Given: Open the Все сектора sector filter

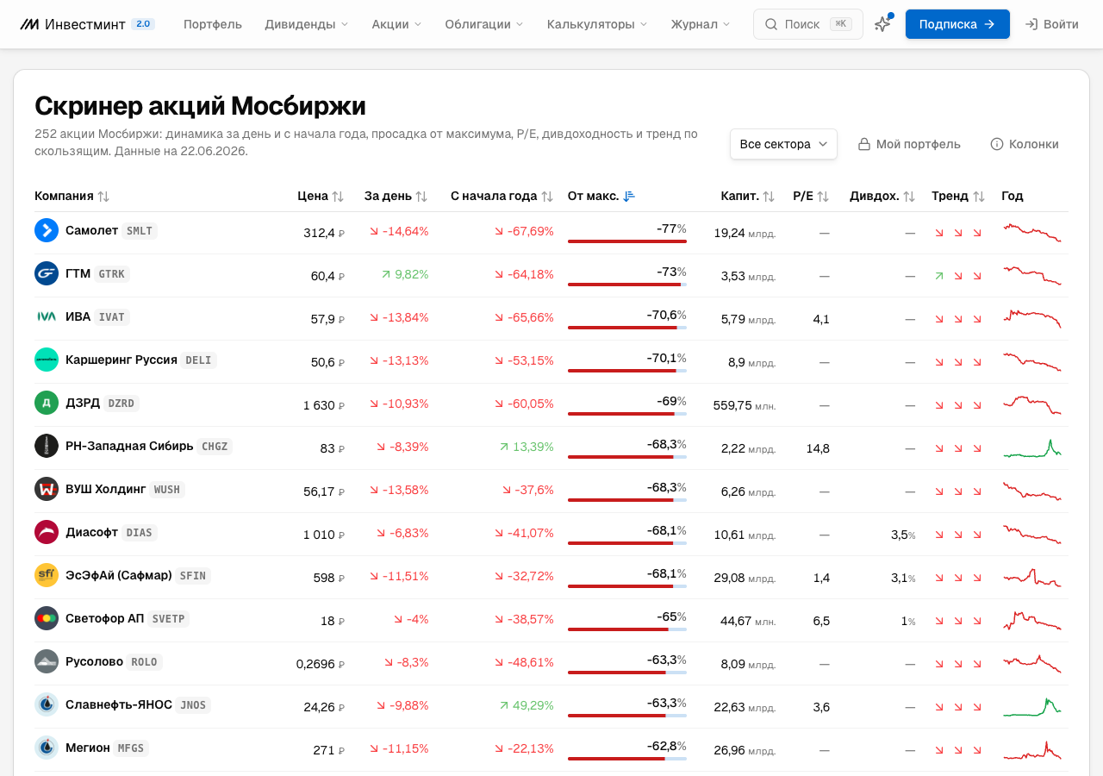Looking at the screenshot, I should coord(783,144).
